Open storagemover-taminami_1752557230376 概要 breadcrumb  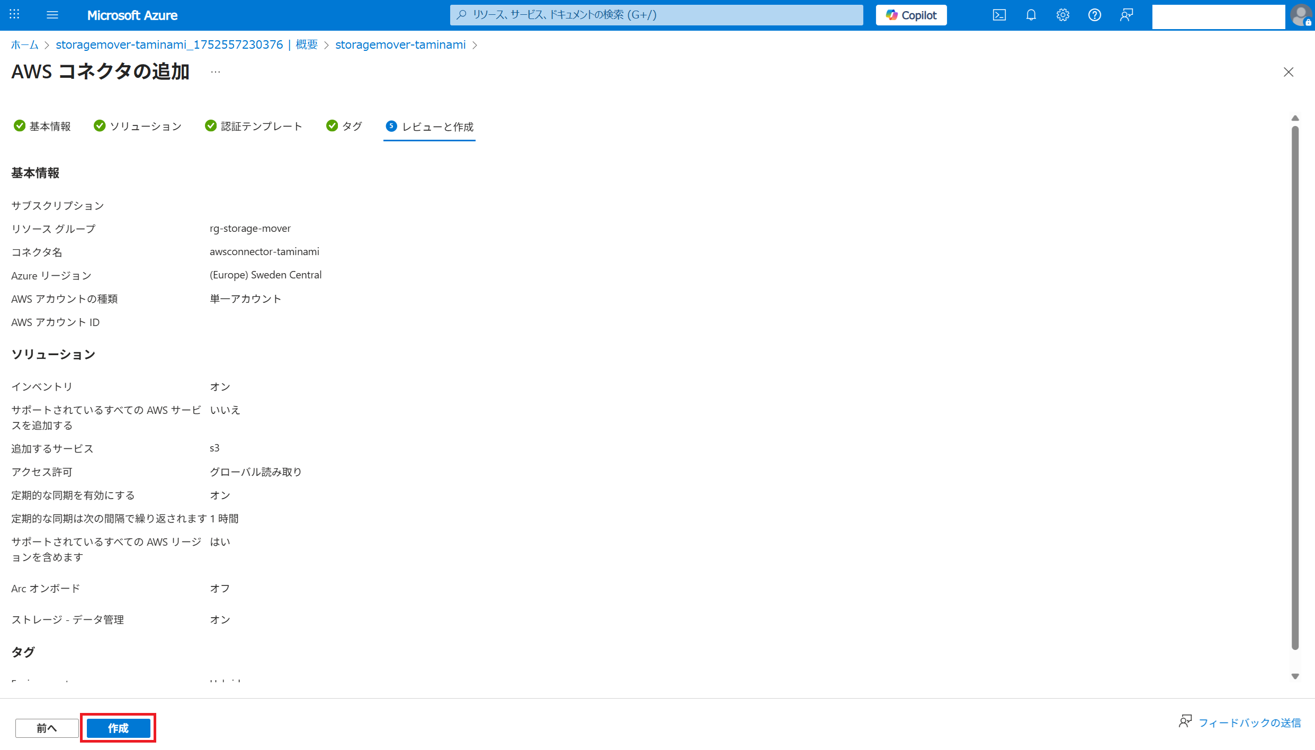[186, 44]
